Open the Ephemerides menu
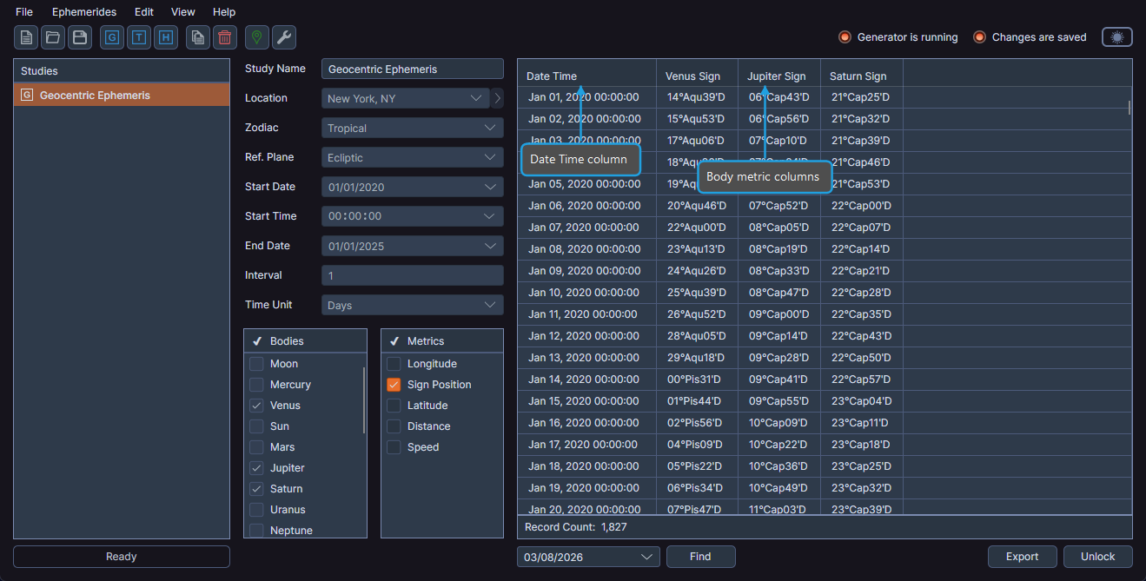This screenshot has height=581, width=1146. pyautogui.click(x=83, y=11)
